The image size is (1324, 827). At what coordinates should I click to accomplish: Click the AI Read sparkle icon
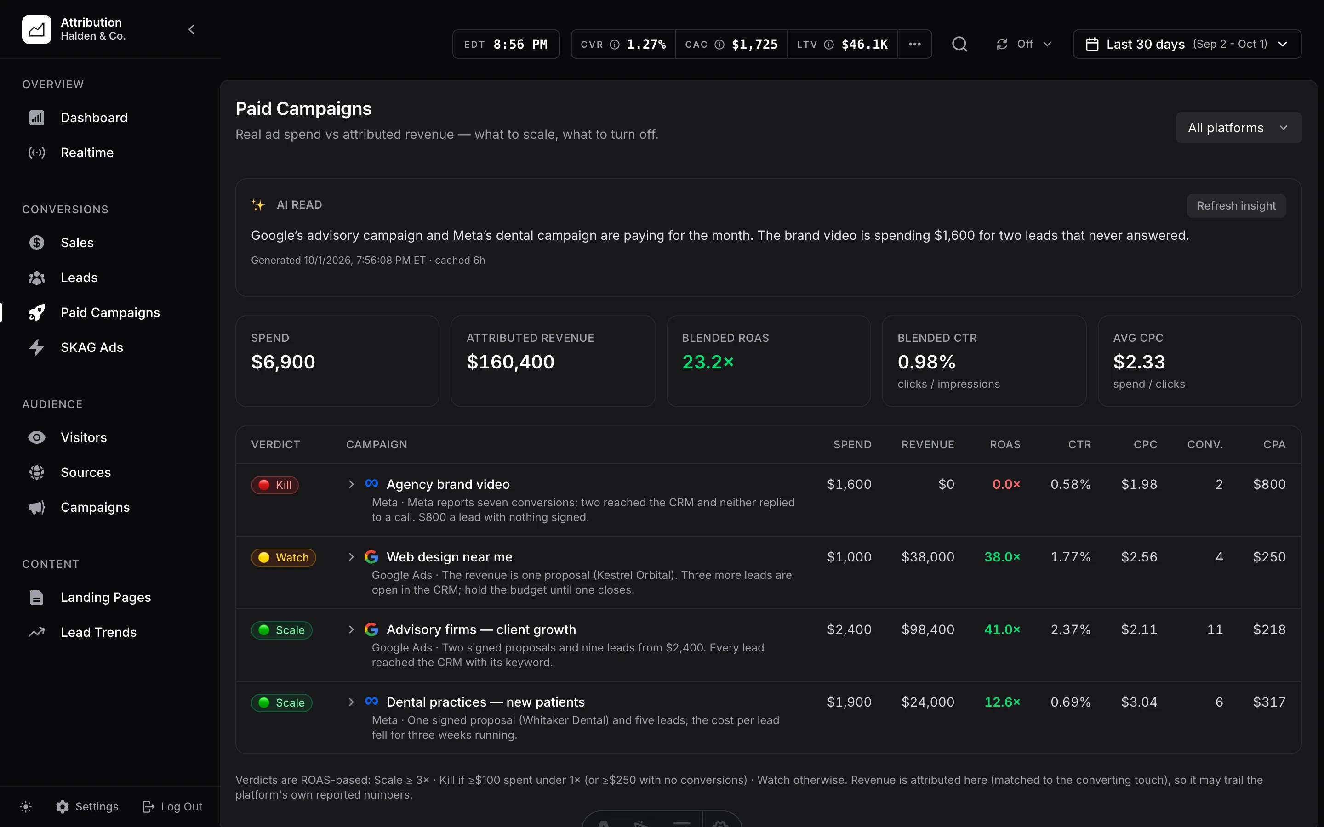tap(258, 205)
